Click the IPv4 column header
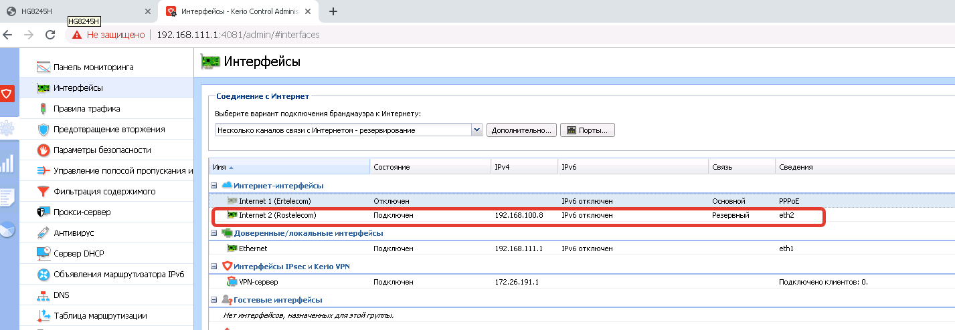This screenshot has width=955, height=330. pos(524,167)
